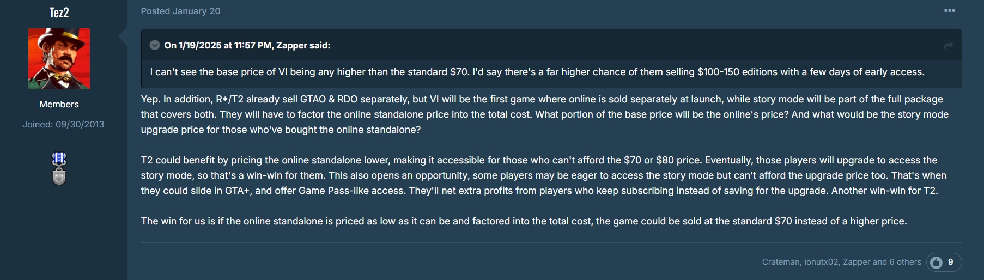The width and height of the screenshot is (984, 280).
Task: Open the 'Posted January 20' permalink
Action: point(181,11)
